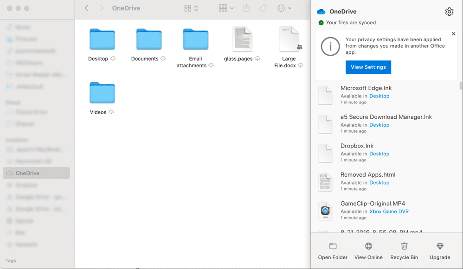This screenshot has height=269, width=463.
Task: Click the info icon in the privacy notice
Action: click(x=330, y=46)
